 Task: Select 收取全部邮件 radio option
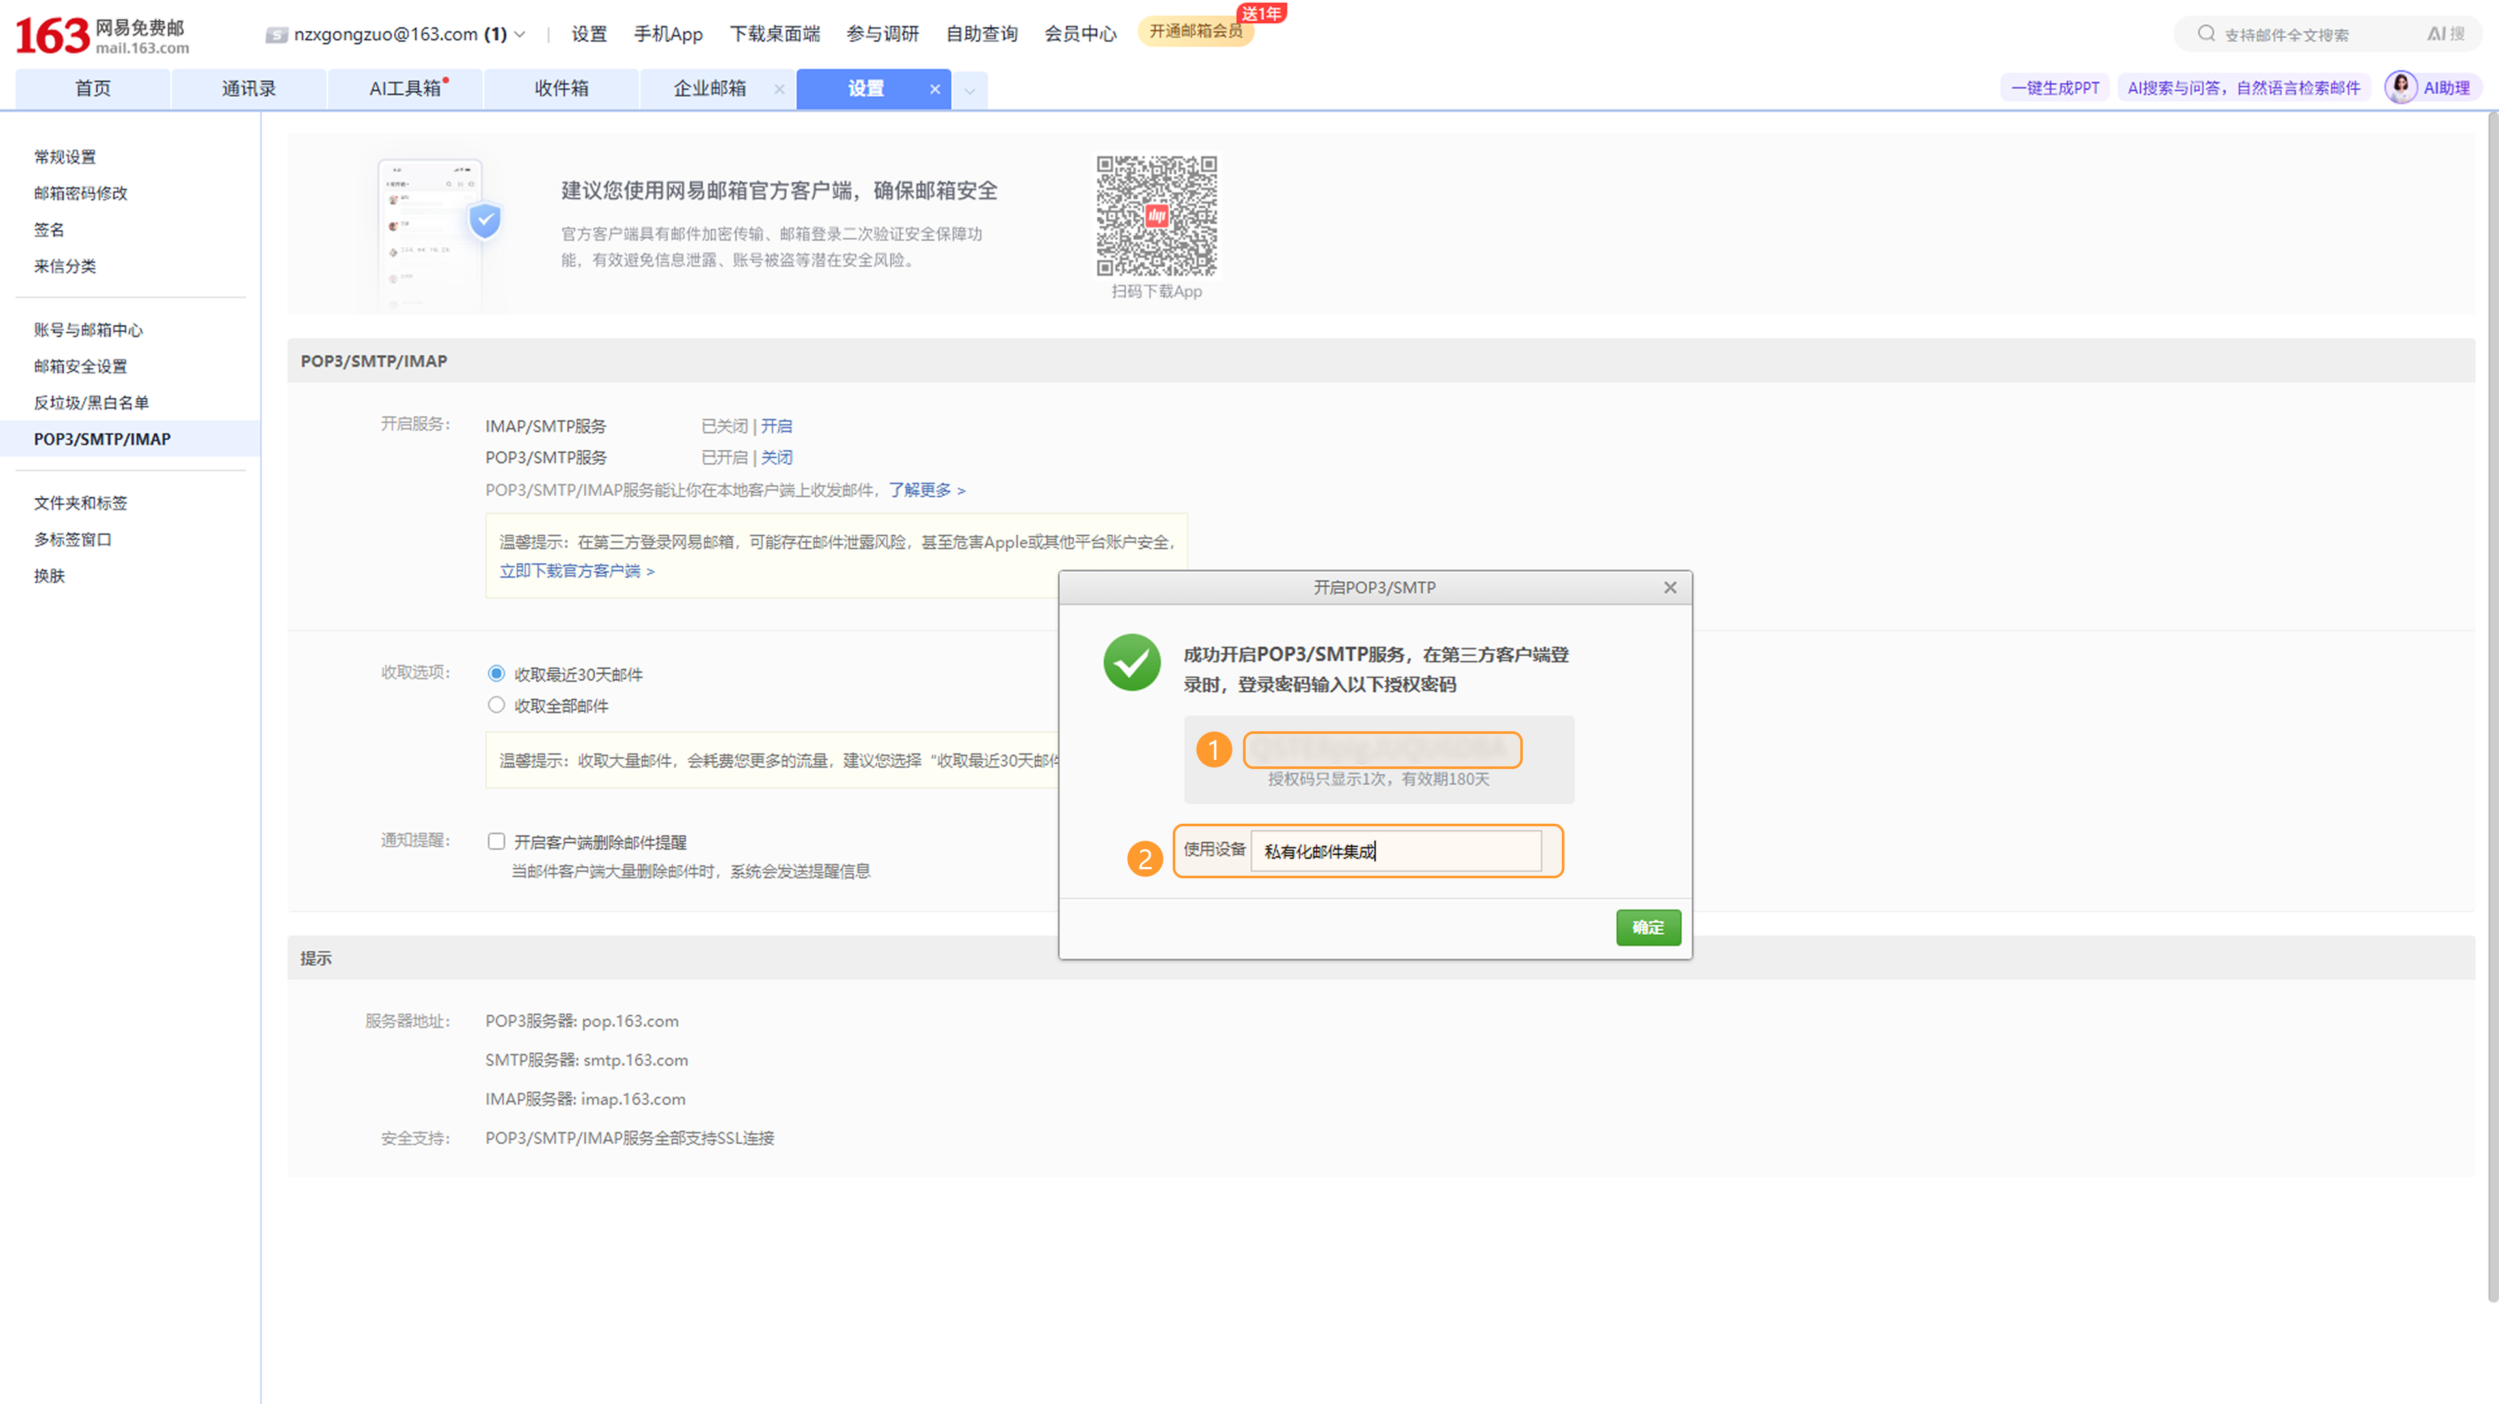pyautogui.click(x=496, y=705)
